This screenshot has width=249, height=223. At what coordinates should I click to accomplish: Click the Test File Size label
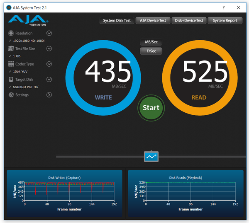(25, 48)
